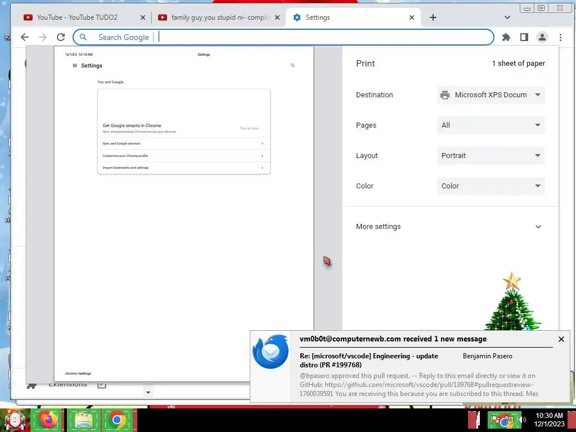This screenshot has width=576, height=432.
Task: Toggle the Chrome side panel icon
Action: point(524,37)
